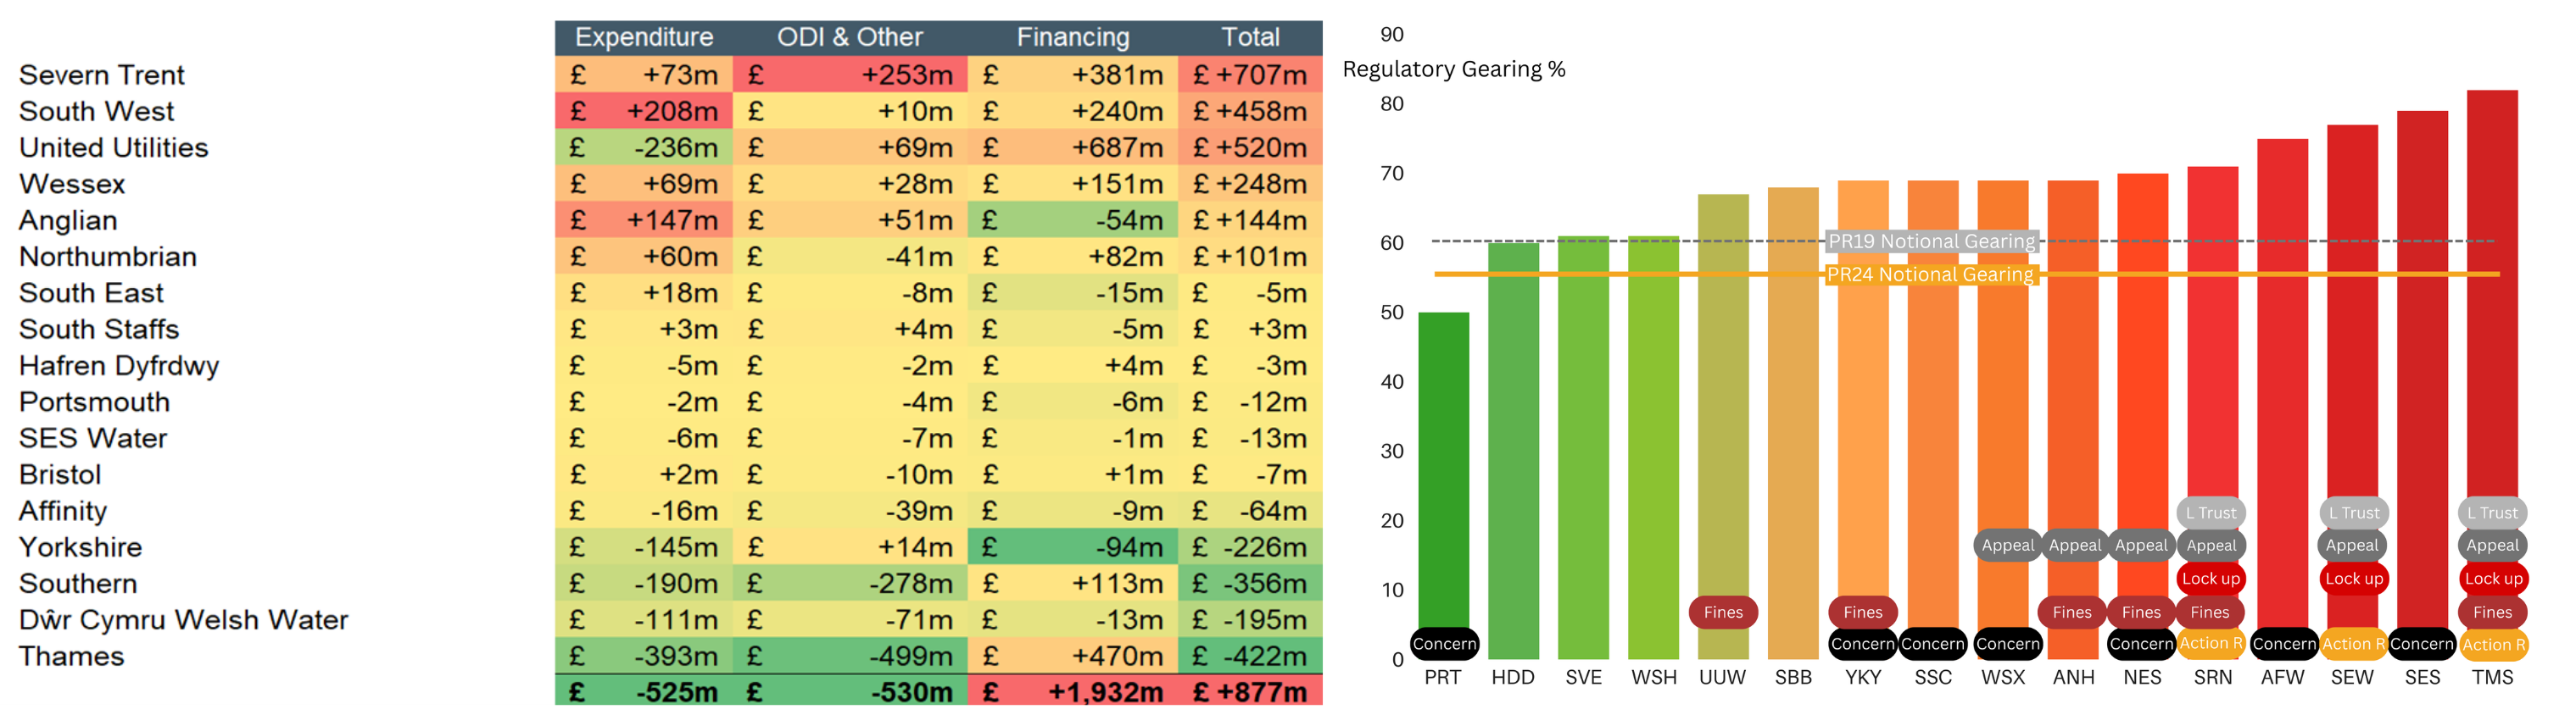Click Severn Trent's +253m ODI cell
Screen dimensions: 2576x715
point(850,75)
